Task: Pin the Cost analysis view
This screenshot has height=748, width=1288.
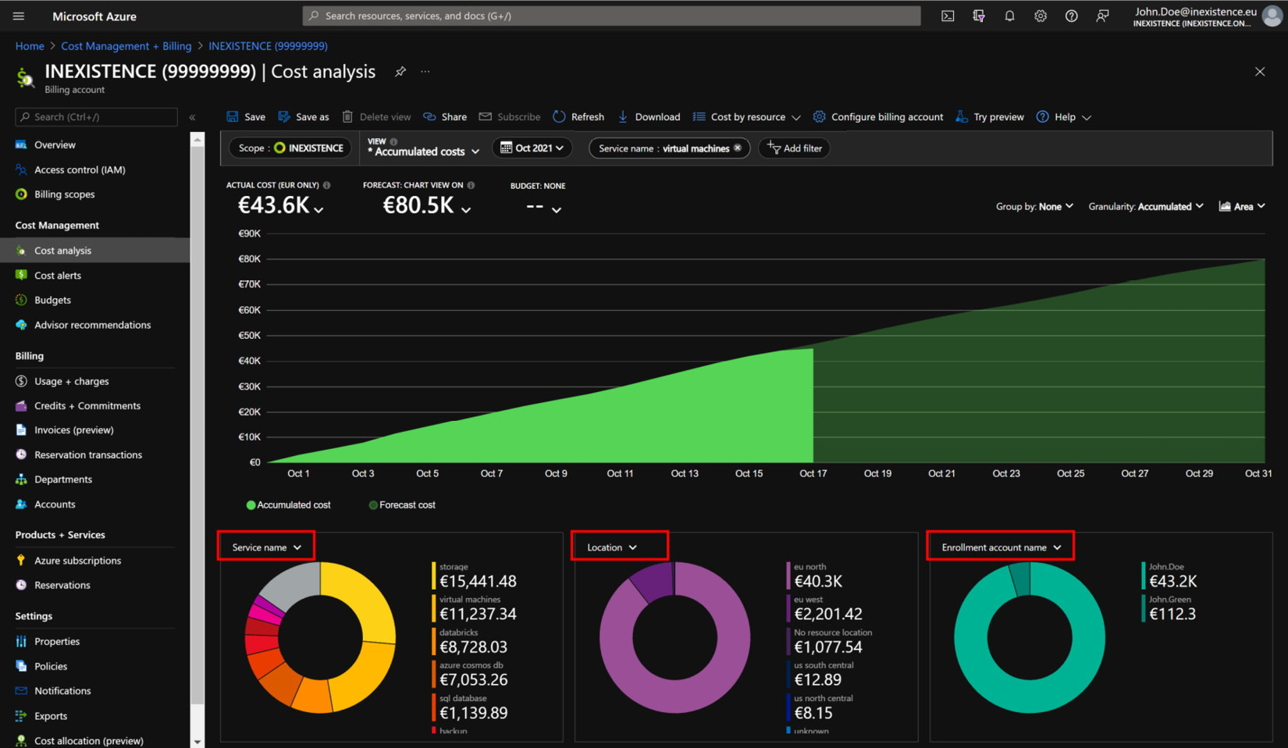Action: click(x=400, y=72)
